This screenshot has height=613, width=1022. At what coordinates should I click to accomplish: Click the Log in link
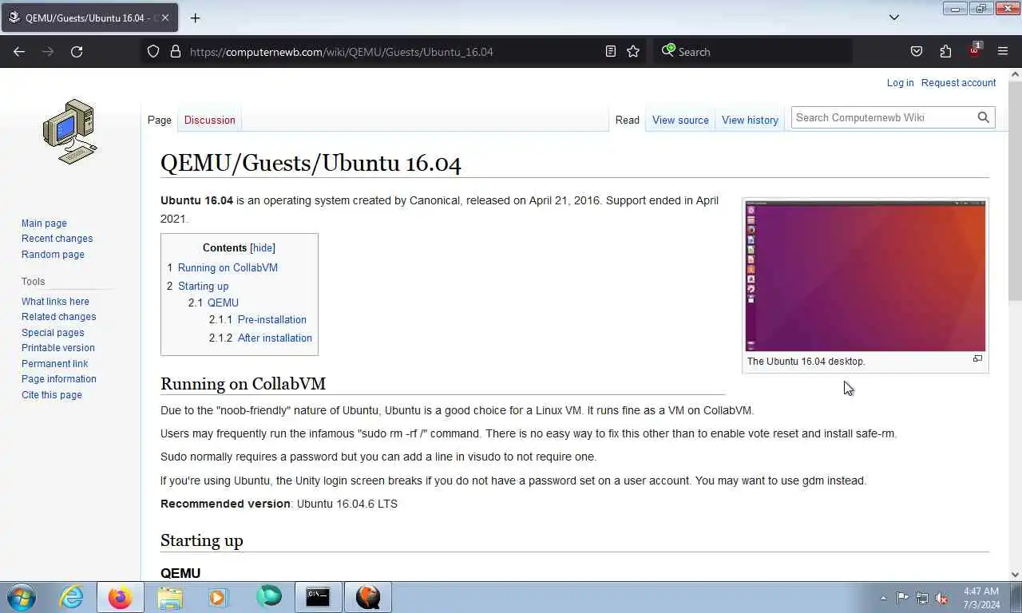click(x=900, y=82)
